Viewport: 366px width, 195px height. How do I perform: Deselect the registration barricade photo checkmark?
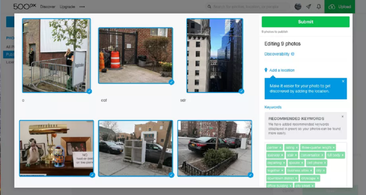(89, 91)
